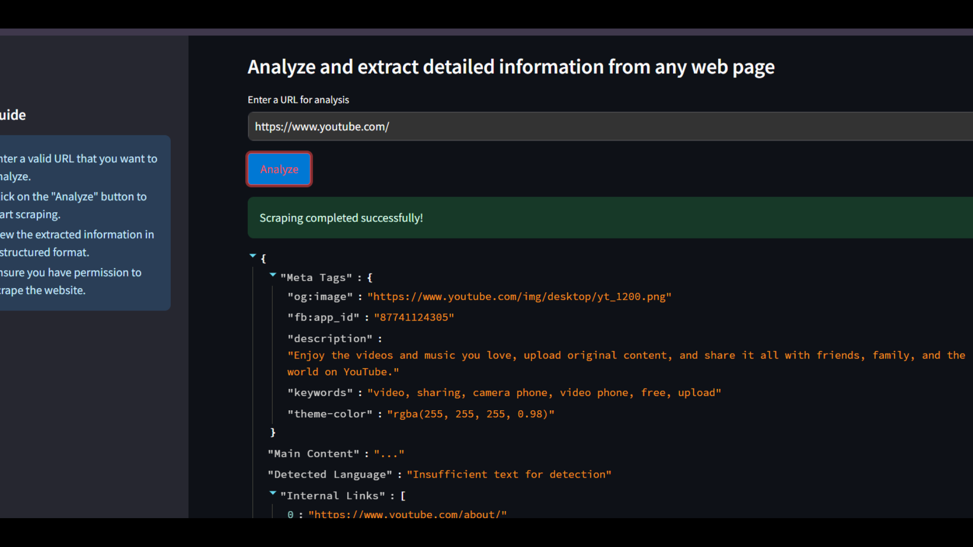Select the "og:image" URL value

coord(519,297)
